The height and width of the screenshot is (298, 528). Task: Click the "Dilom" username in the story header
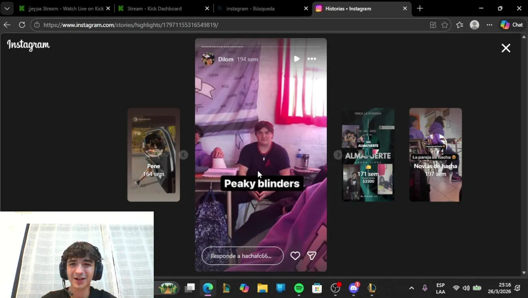pos(226,59)
